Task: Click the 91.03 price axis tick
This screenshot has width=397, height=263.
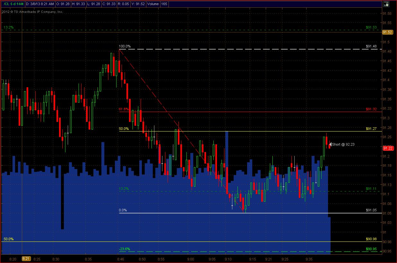Action: point(387,223)
